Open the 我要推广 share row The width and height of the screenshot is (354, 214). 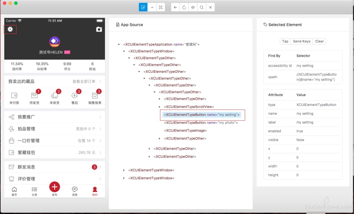pyautogui.click(x=55, y=117)
